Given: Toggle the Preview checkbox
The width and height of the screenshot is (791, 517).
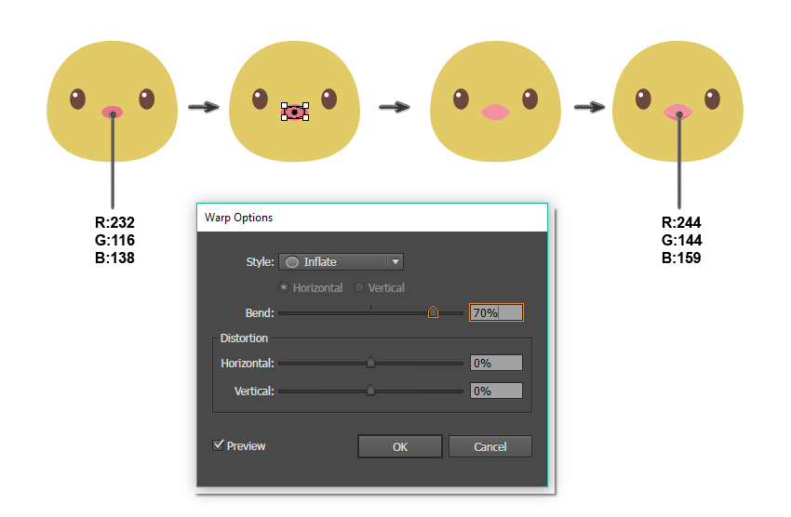Looking at the screenshot, I should [x=219, y=445].
